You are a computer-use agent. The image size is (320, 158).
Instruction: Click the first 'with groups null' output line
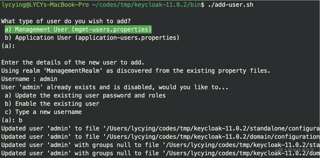click(160, 145)
